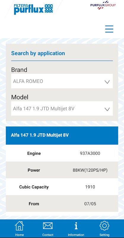
Task: Select the Information tab label
Action: (x=76, y=235)
